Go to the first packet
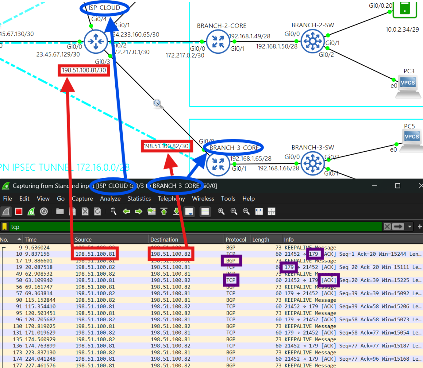 [164, 212]
